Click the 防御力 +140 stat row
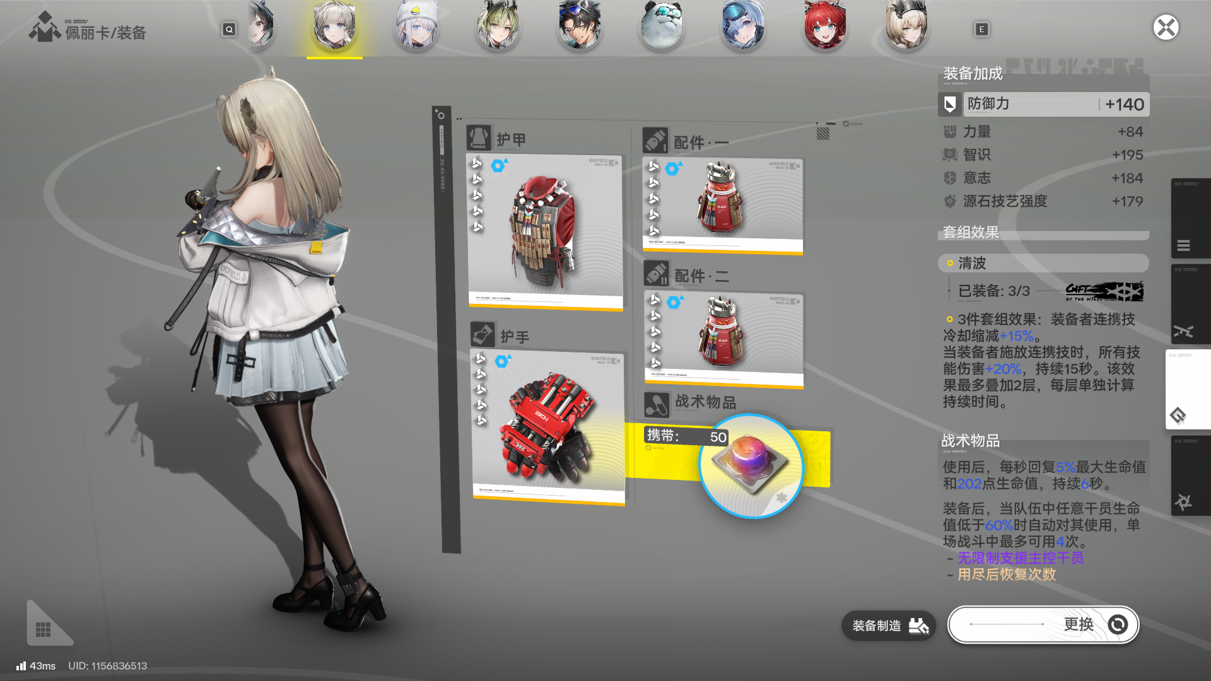The height and width of the screenshot is (681, 1211). point(1044,104)
